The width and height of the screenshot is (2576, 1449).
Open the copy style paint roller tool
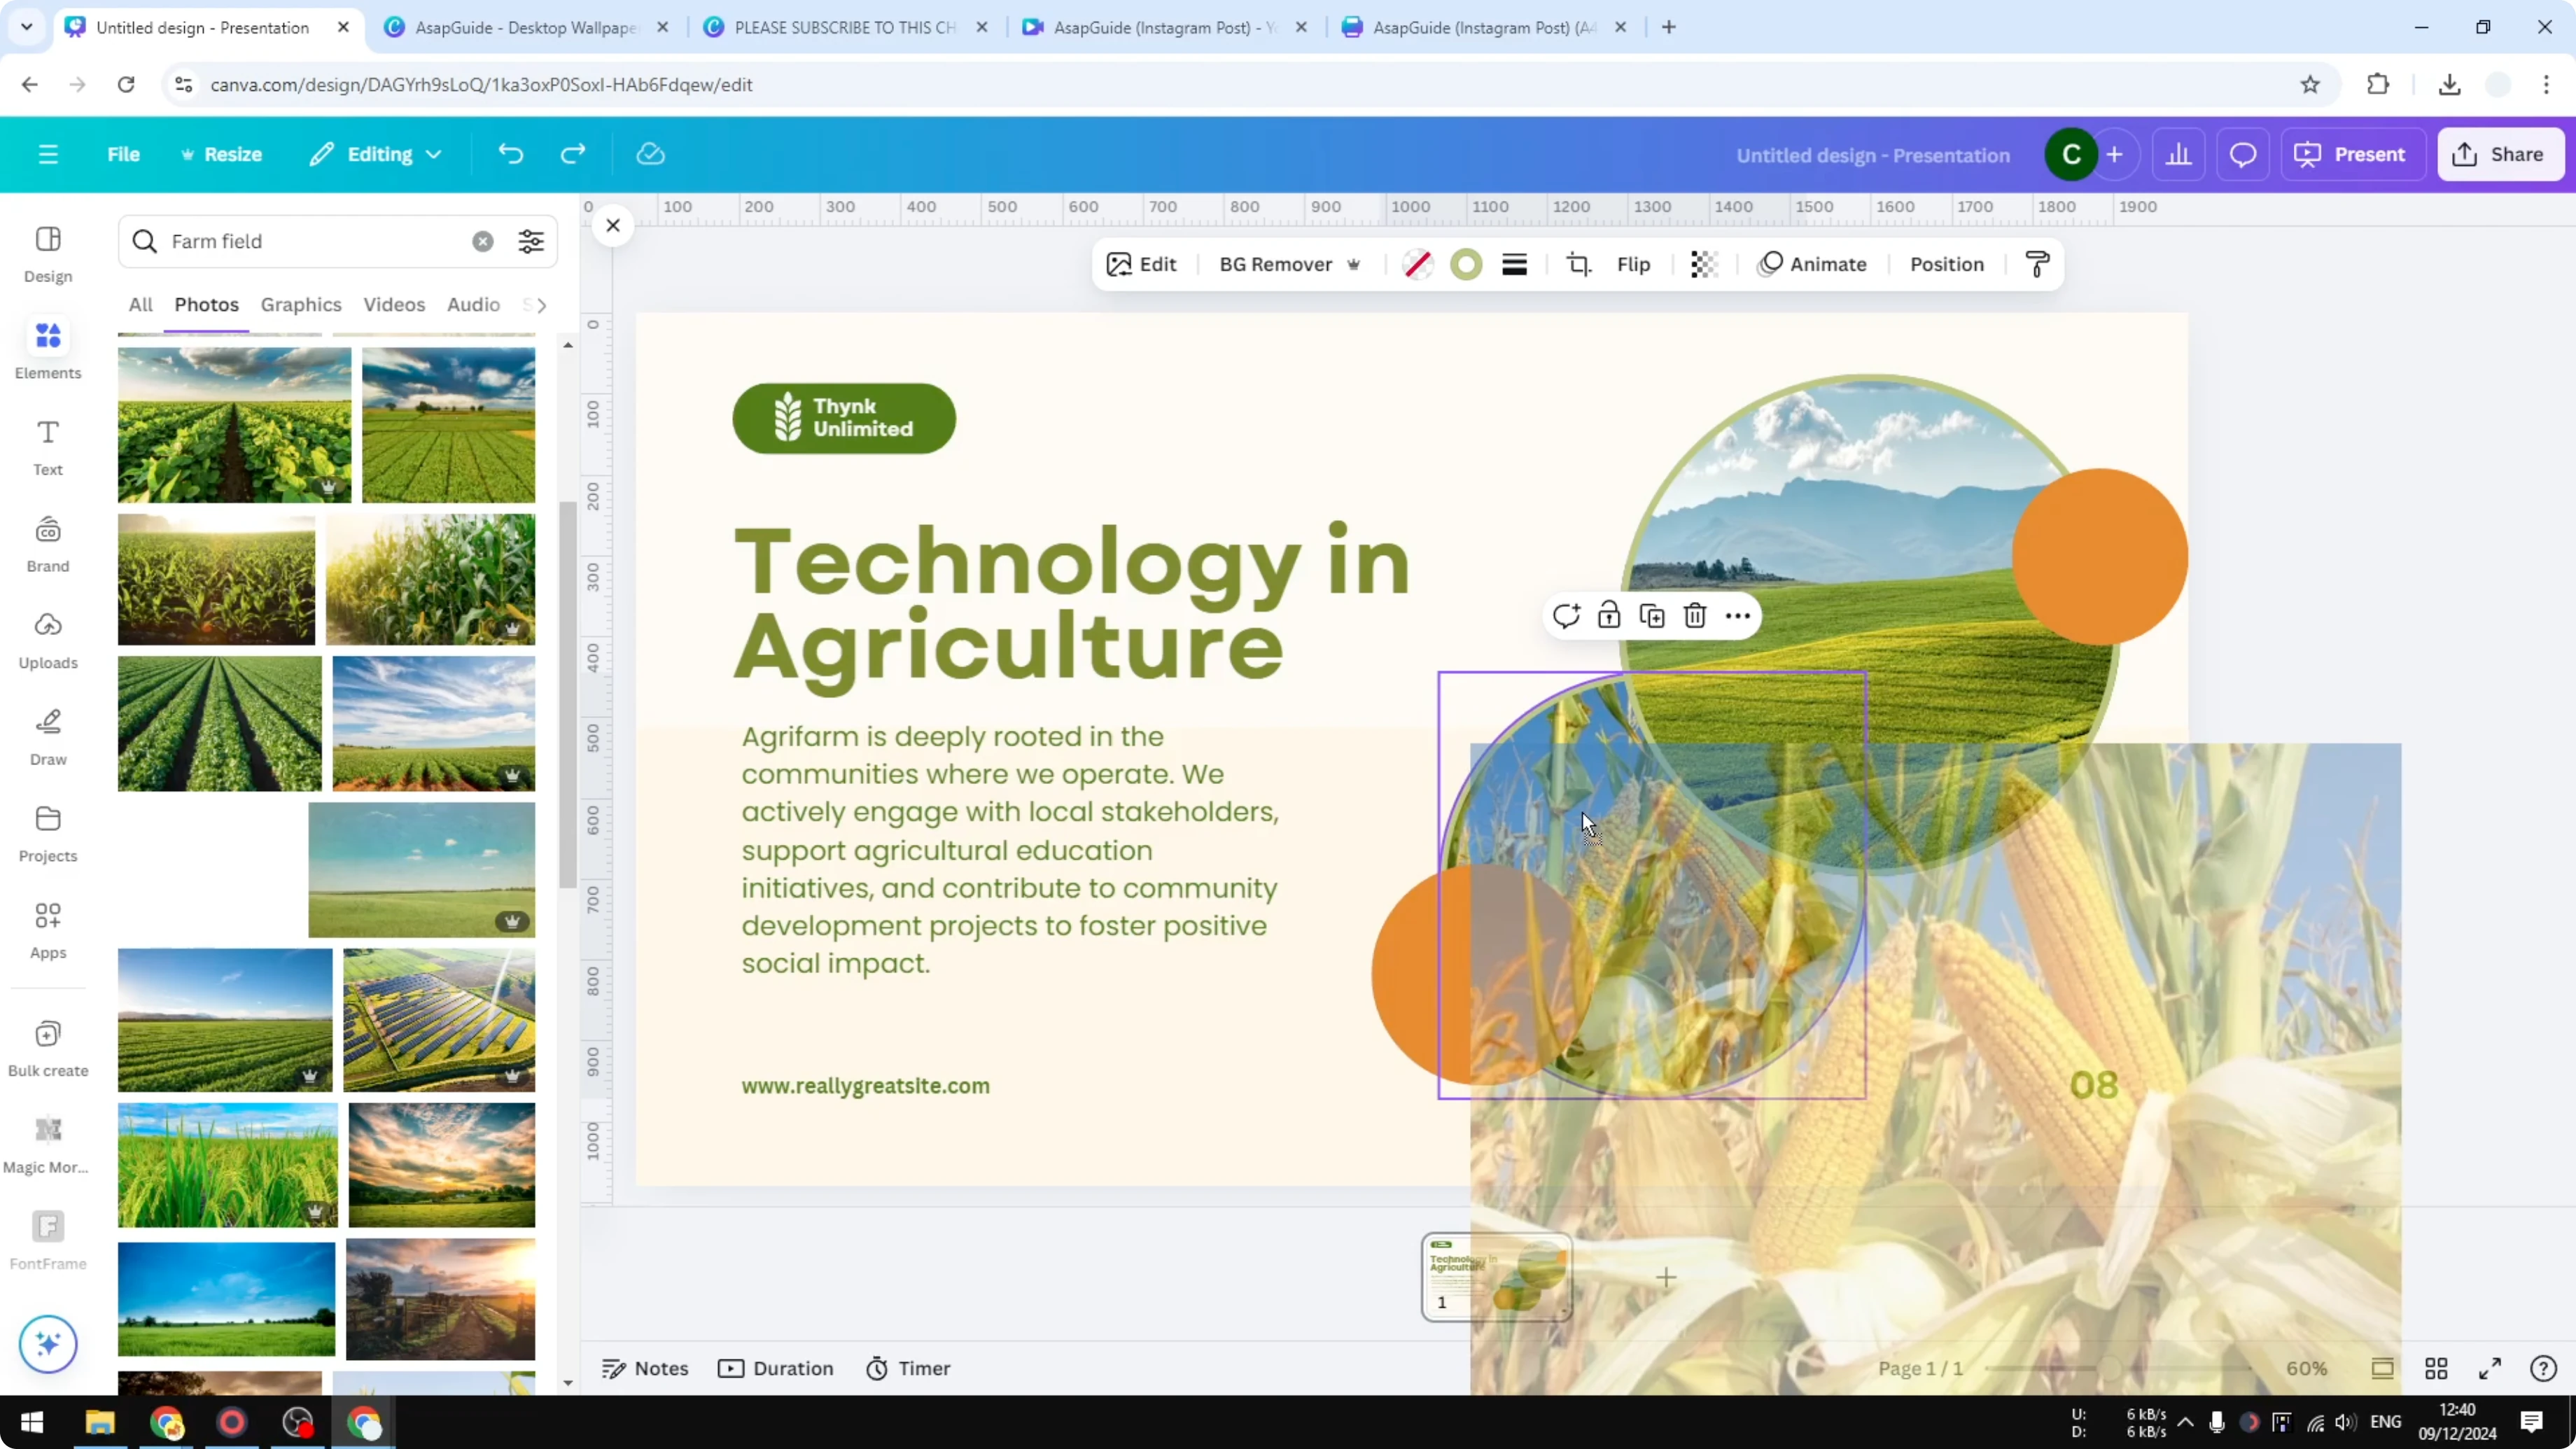click(x=2037, y=264)
